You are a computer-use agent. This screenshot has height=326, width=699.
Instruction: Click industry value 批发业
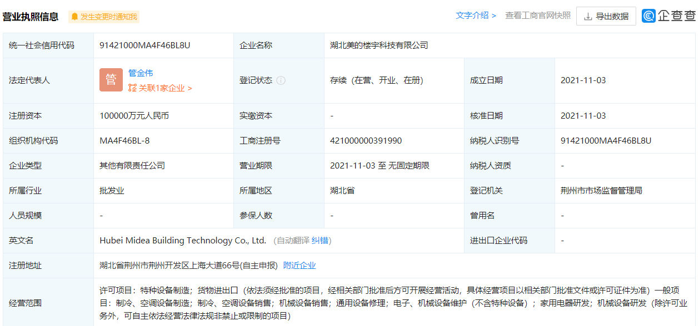[112, 191]
